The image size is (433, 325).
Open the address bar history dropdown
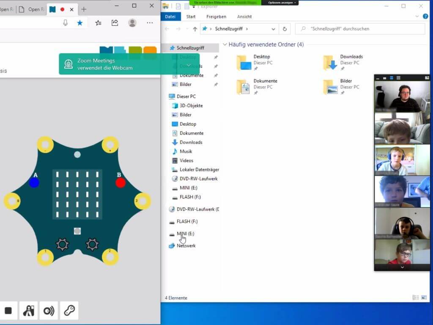pos(273,29)
